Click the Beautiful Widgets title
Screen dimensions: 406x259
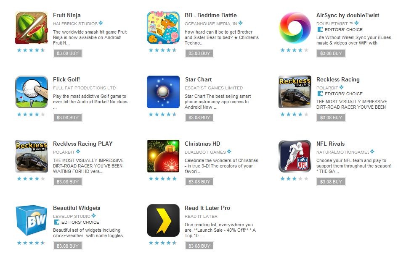77,208
